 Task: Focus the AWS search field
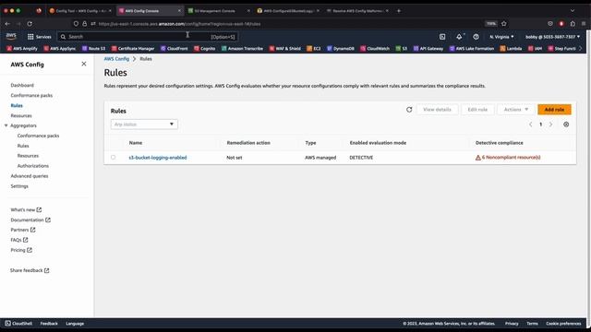pyautogui.click(x=148, y=37)
